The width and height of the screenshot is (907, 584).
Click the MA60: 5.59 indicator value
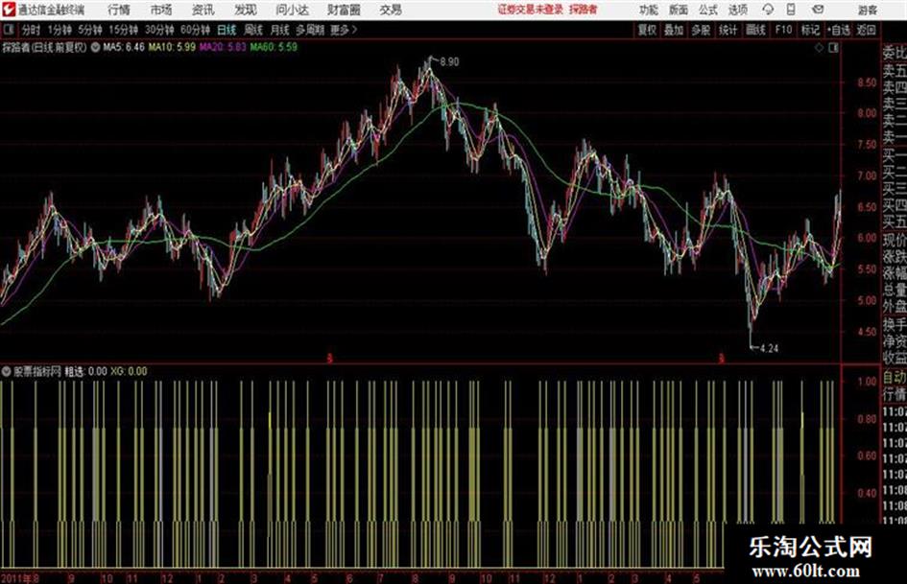point(274,47)
